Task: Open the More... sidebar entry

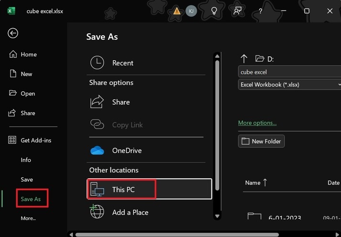Action: [x=28, y=218]
